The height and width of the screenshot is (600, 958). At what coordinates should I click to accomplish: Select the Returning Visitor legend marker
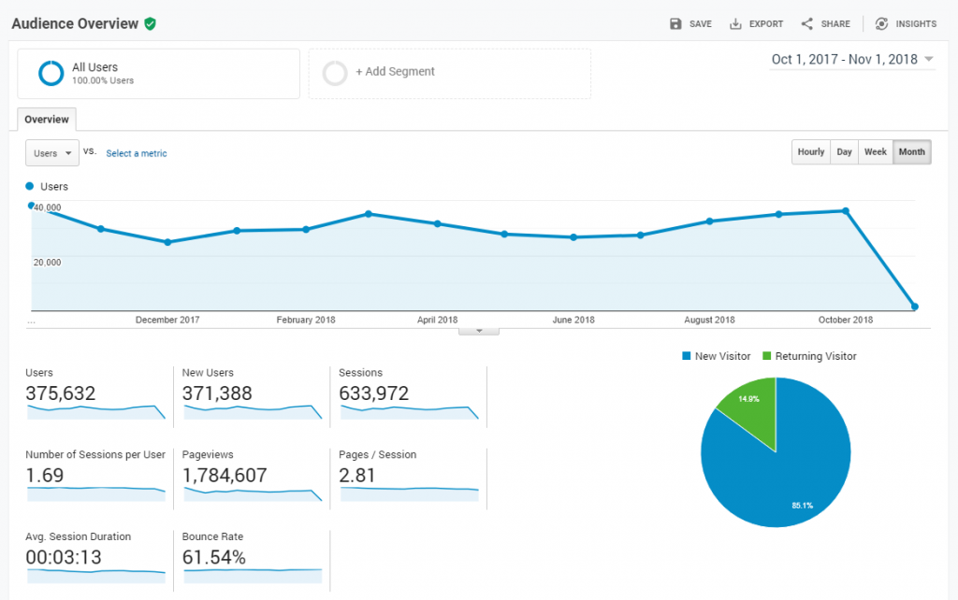click(764, 356)
